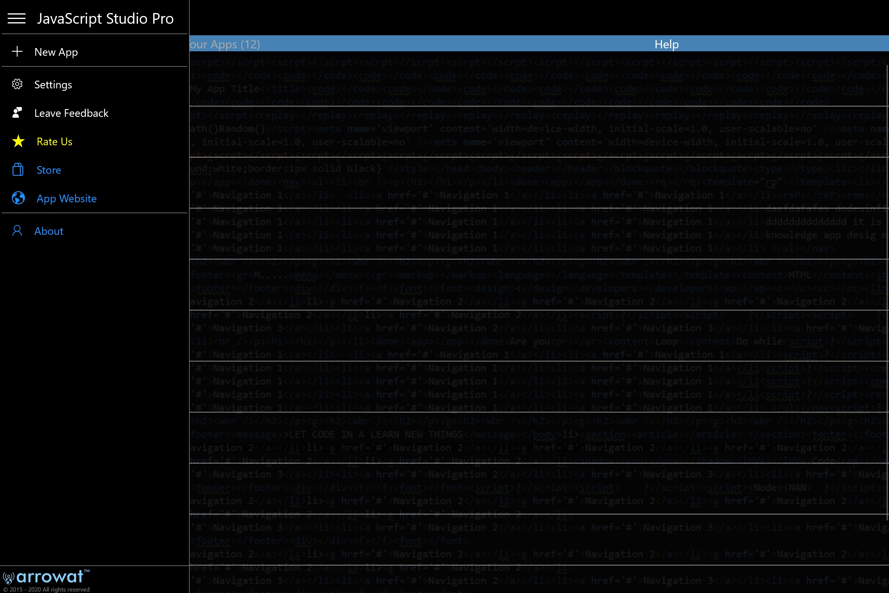The image size is (889, 593).
Task: Switch to the Your Apps (12) tab
Action: [225, 44]
